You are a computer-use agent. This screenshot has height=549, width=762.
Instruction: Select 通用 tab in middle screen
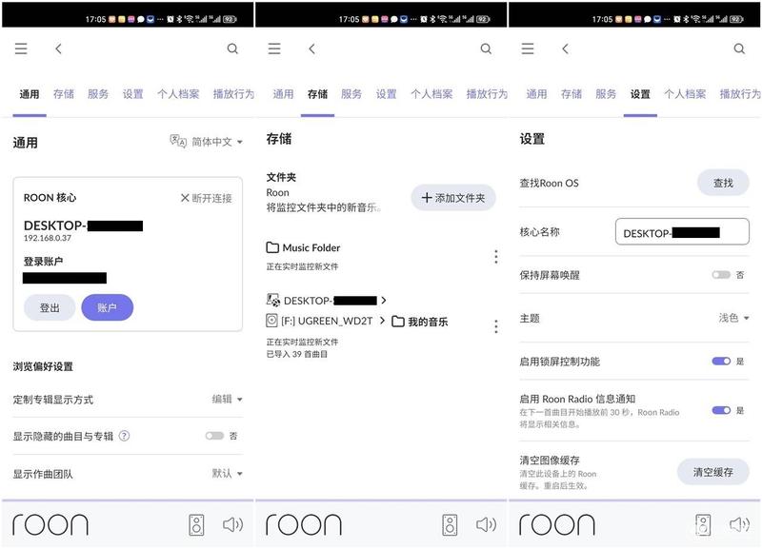[283, 93]
